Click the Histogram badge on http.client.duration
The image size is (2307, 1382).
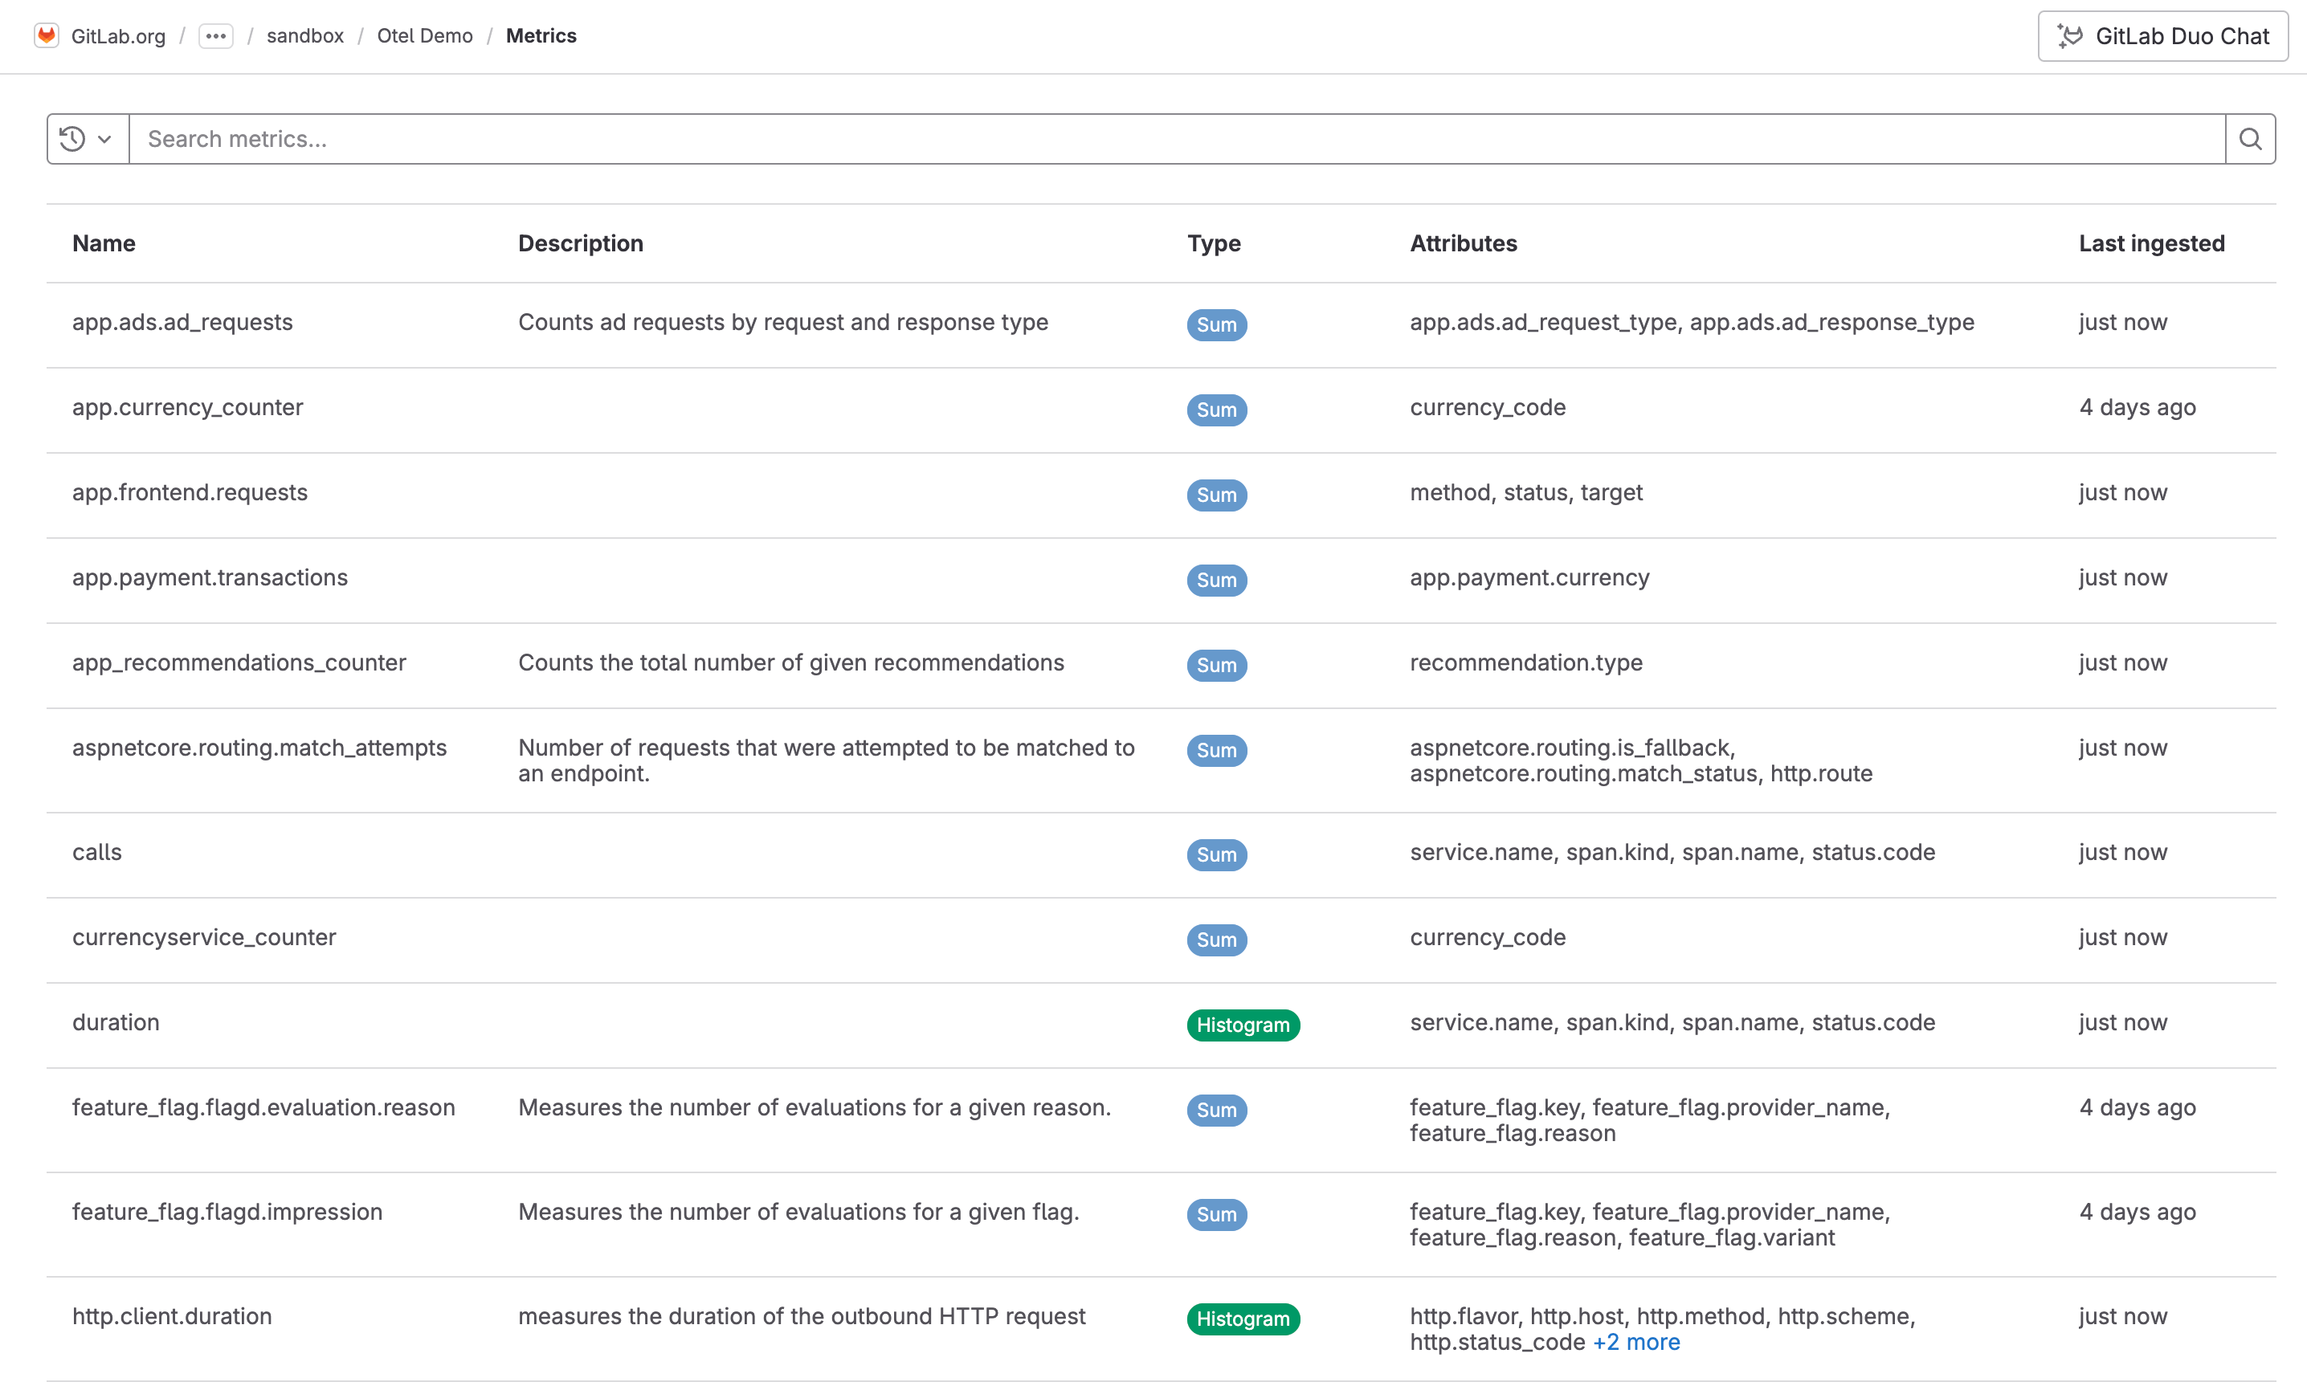pyautogui.click(x=1243, y=1319)
